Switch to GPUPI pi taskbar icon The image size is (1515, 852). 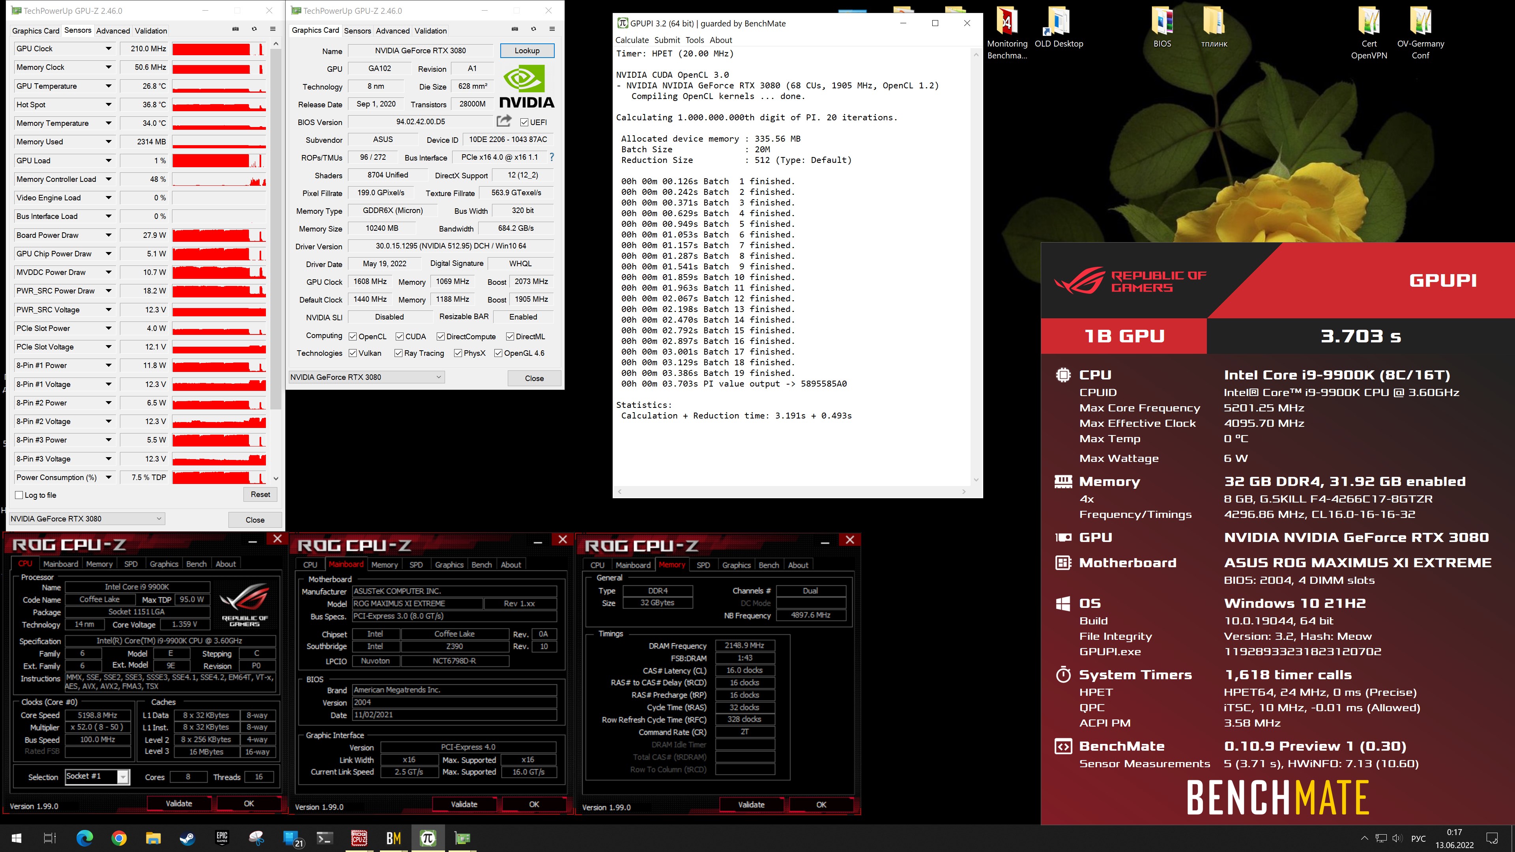(428, 838)
